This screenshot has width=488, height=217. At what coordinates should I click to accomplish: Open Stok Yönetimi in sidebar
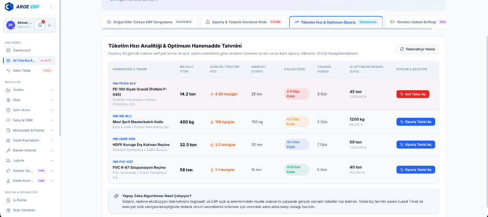pos(30,210)
